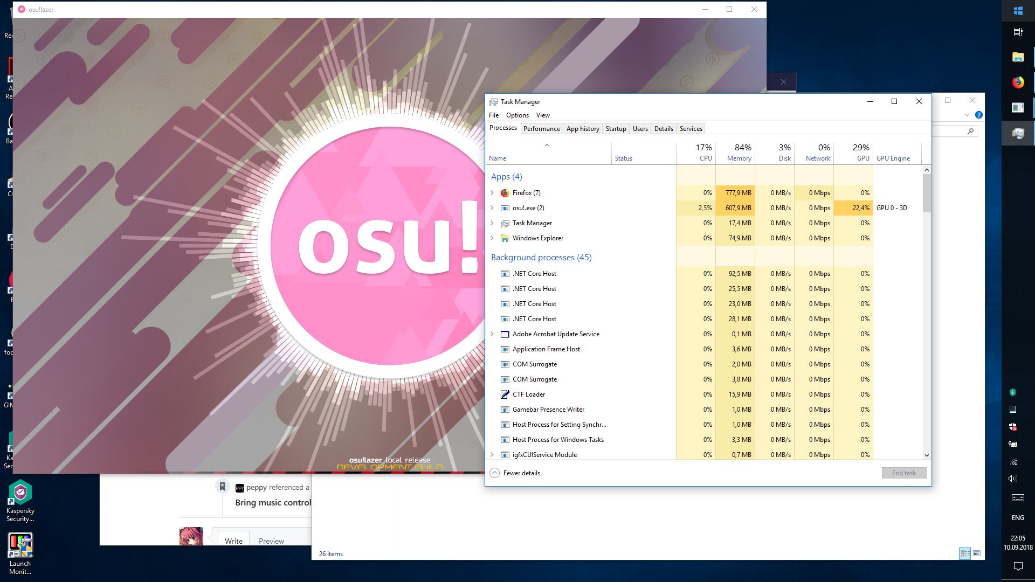1035x582 pixels.
Task: Click the Adobe Acrobat Update Service icon
Action: (505, 334)
